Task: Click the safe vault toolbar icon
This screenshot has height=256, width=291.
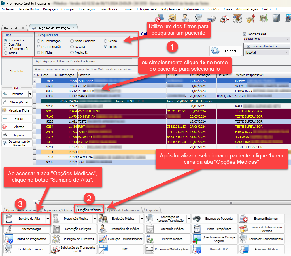Action: 277,18
